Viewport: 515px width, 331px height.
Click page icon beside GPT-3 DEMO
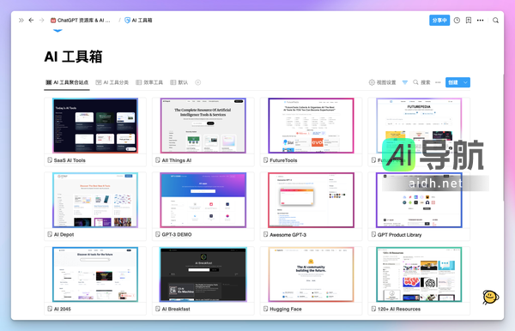[x=158, y=234]
